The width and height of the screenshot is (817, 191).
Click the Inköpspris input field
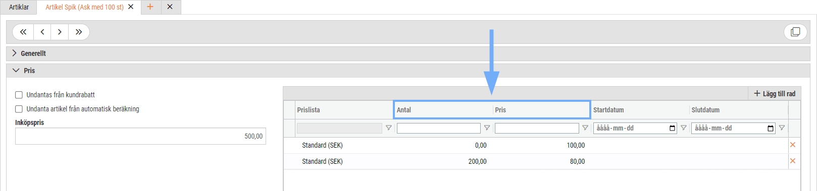tap(140, 136)
